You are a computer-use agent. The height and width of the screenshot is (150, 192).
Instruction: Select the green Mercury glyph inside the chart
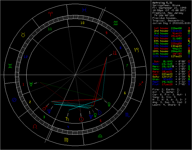click(x=95, y=115)
